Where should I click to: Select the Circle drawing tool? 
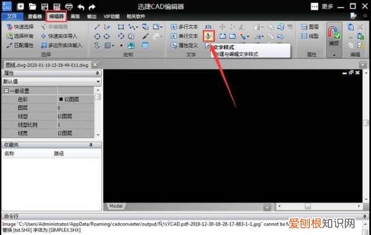[97, 36]
